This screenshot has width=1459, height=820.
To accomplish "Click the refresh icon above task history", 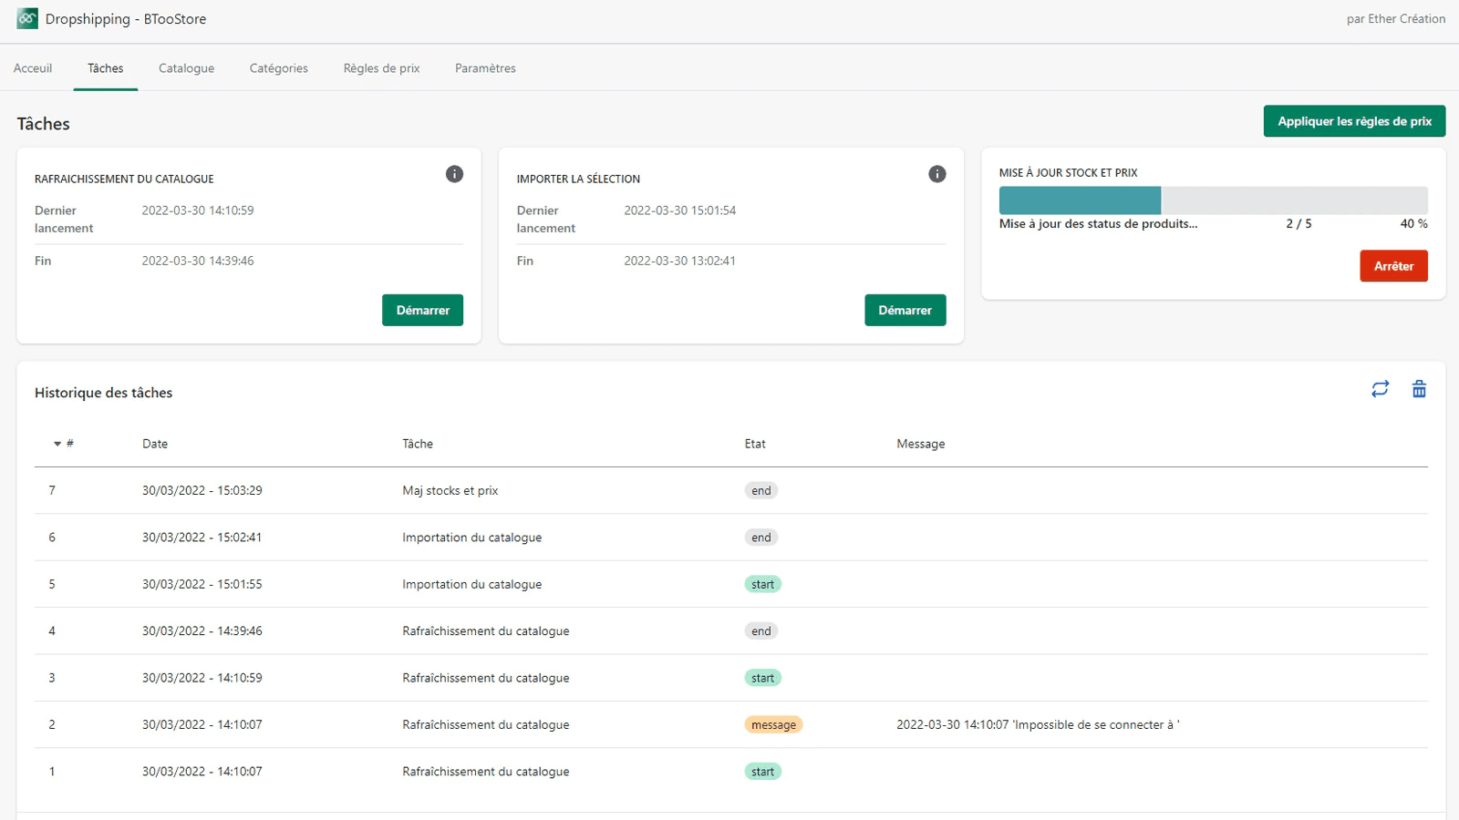I will click(x=1381, y=388).
